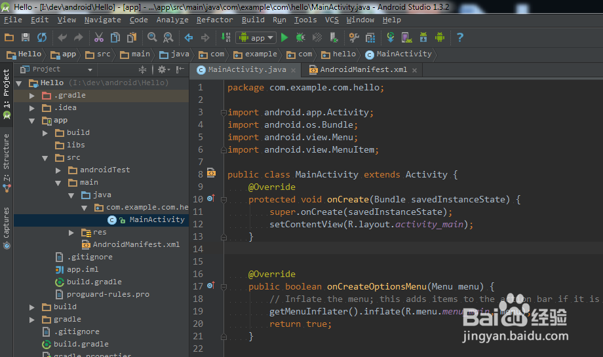Click the Project Structure icon

click(x=370, y=37)
